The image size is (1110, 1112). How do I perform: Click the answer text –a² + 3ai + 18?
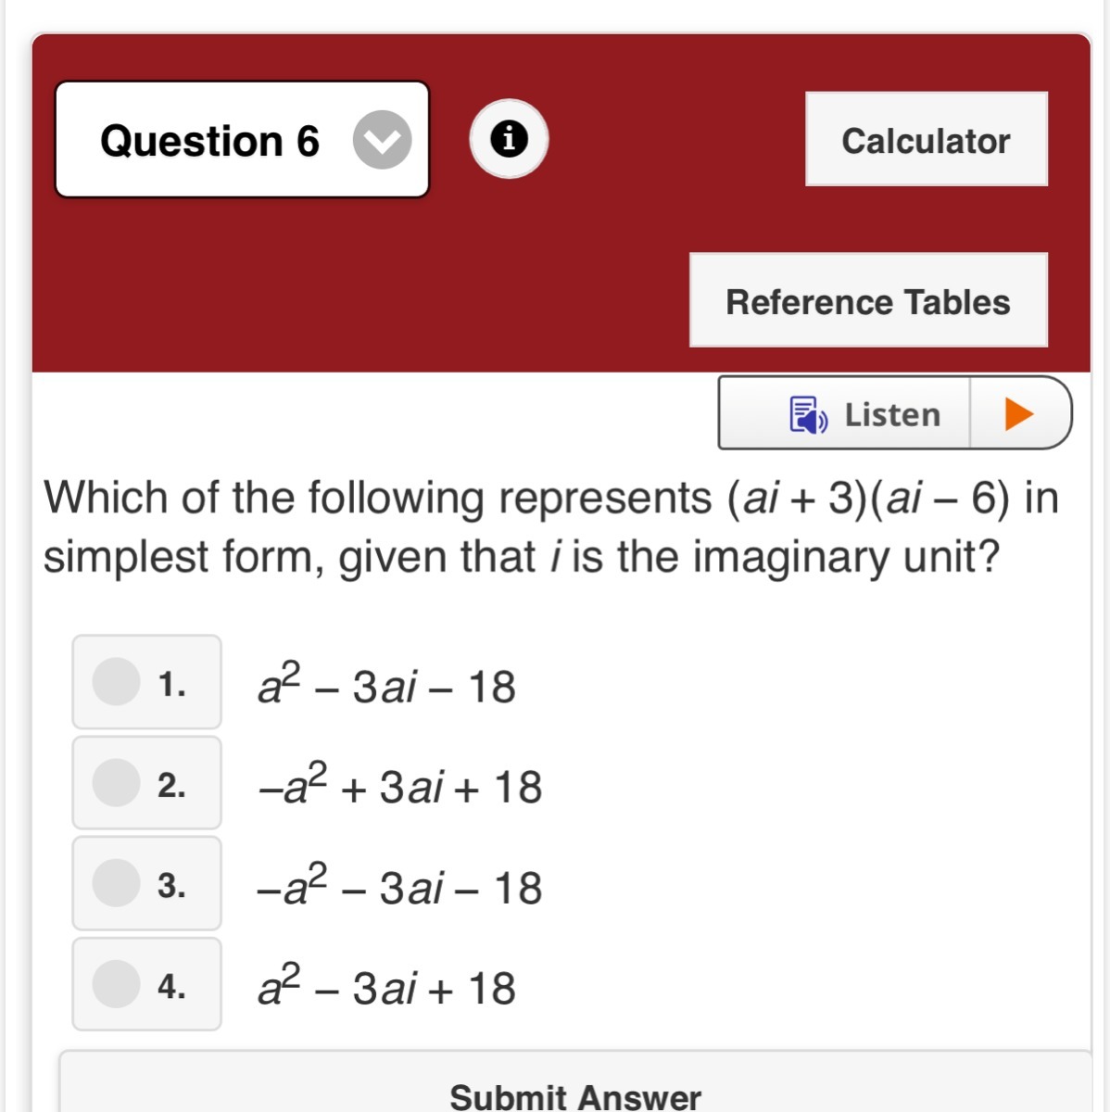coord(399,786)
